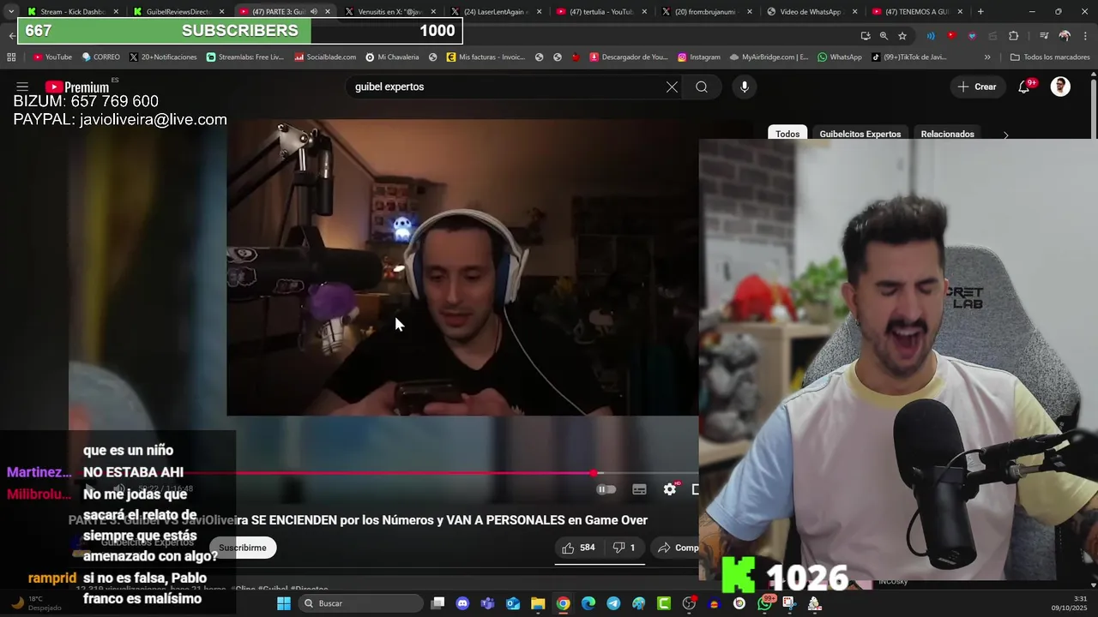This screenshot has width=1098, height=617.
Task: Open the Mi Chavaleria bookmark
Action: pyautogui.click(x=392, y=57)
